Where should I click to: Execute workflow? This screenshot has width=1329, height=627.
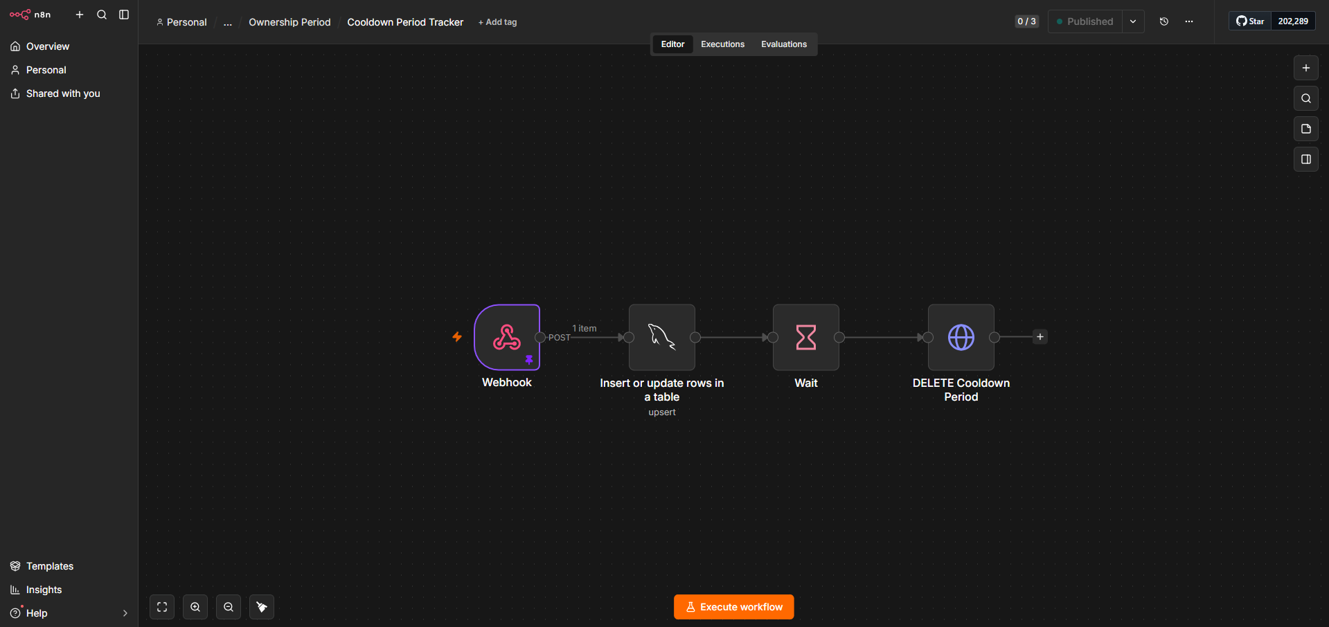point(734,607)
